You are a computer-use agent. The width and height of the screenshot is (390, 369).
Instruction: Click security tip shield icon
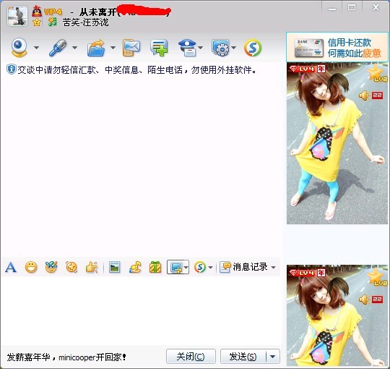pyautogui.click(x=11, y=69)
